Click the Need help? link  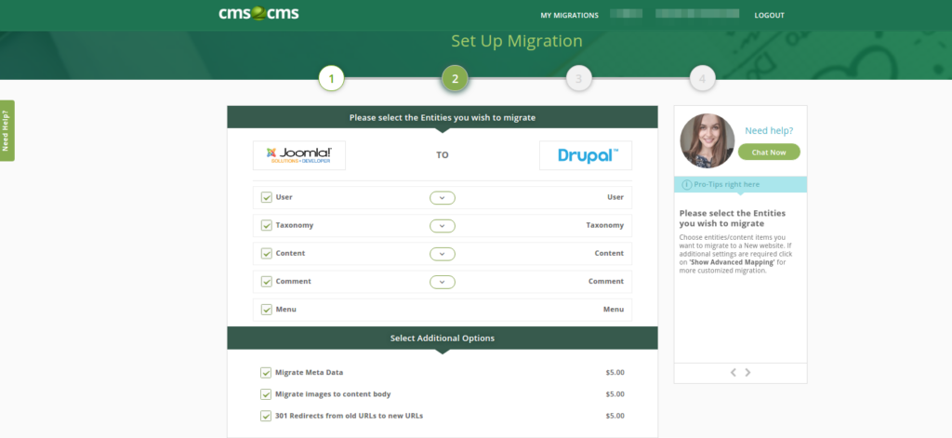click(x=769, y=130)
